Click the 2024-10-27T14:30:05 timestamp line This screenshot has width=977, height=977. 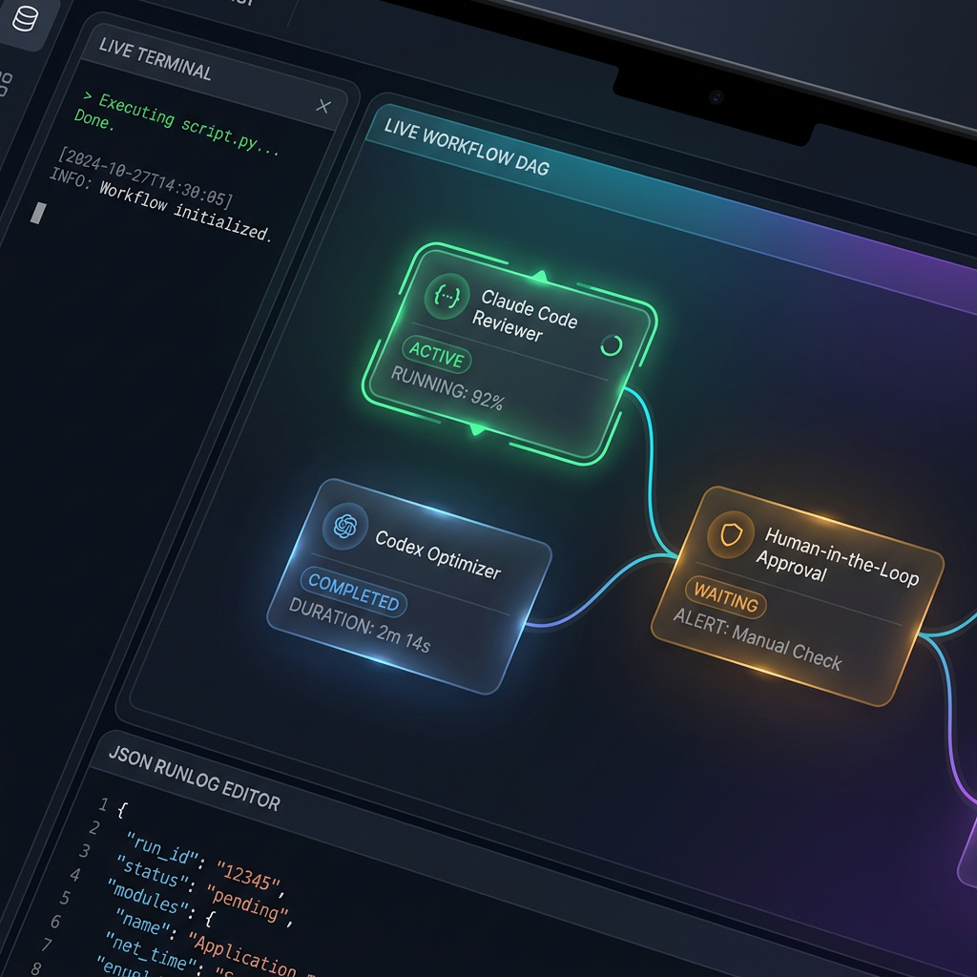(146, 177)
